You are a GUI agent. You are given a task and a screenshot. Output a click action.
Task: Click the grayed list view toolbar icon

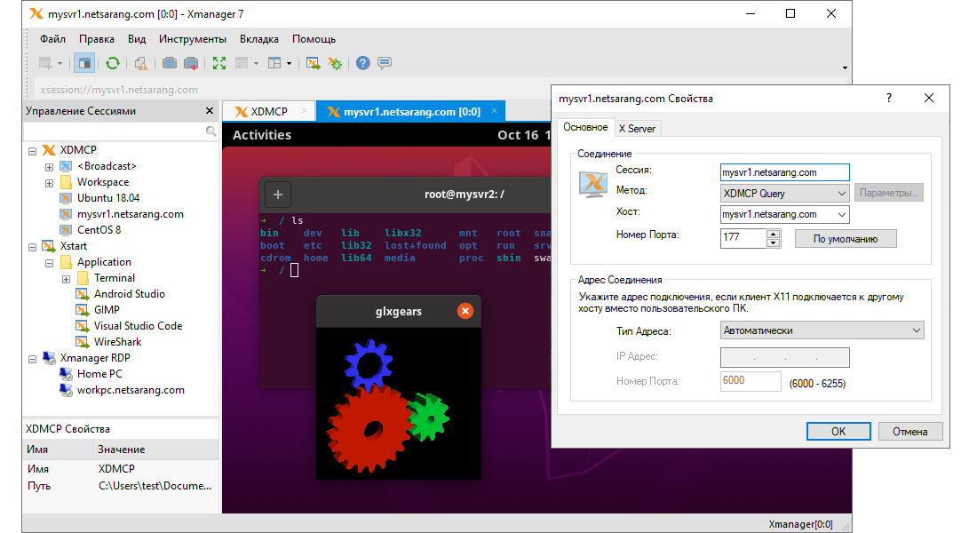[x=242, y=63]
